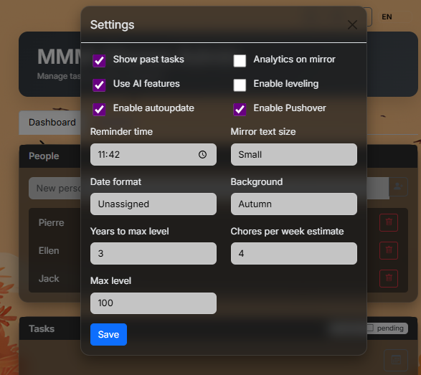
Task: Click the clock icon in Reminder time
Action: 202,154
